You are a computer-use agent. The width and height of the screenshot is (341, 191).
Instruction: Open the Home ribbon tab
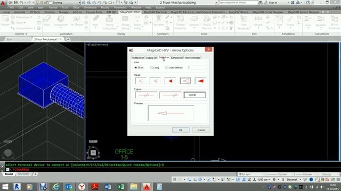click(6, 12)
